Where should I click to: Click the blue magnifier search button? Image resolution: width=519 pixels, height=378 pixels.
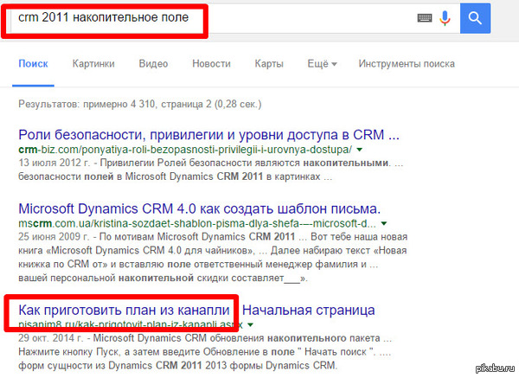tap(475, 18)
